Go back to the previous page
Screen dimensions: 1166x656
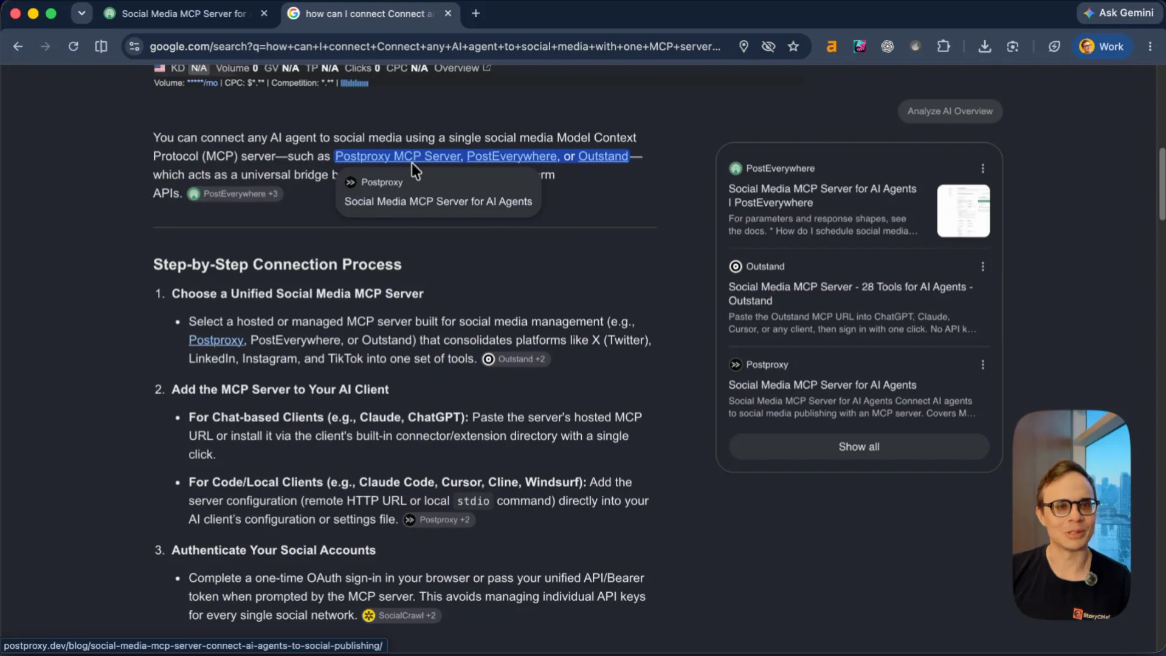(18, 47)
